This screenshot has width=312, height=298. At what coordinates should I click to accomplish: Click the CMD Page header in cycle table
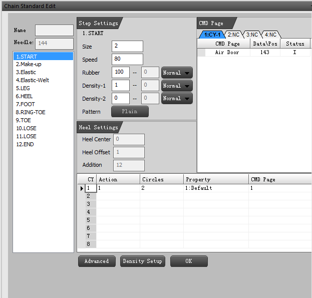coord(280,179)
